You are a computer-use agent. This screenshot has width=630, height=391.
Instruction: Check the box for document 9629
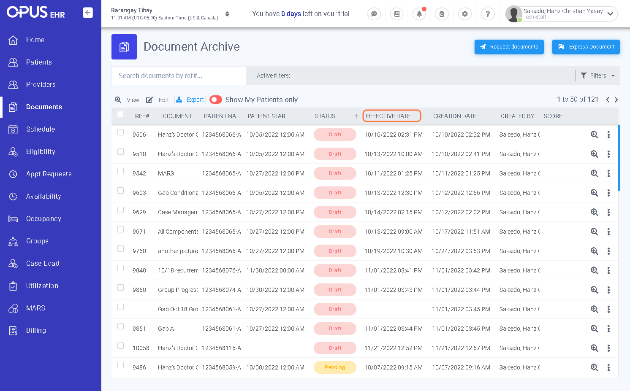click(x=121, y=210)
